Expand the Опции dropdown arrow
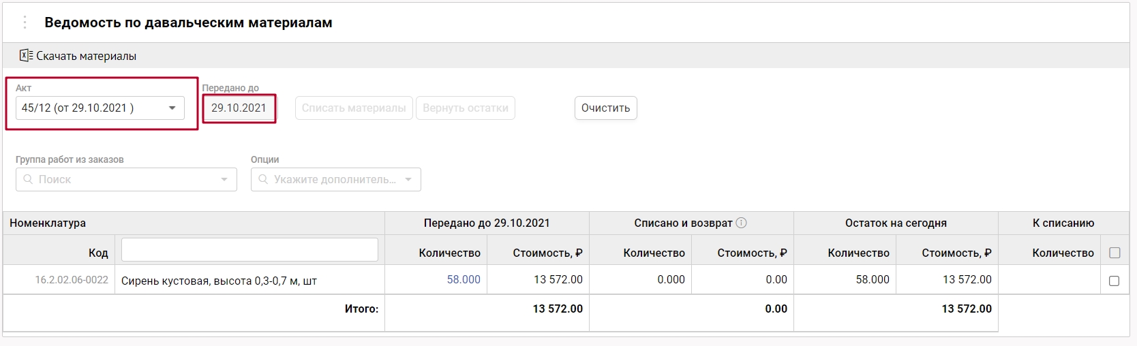 pyautogui.click(x=408, y=180)
